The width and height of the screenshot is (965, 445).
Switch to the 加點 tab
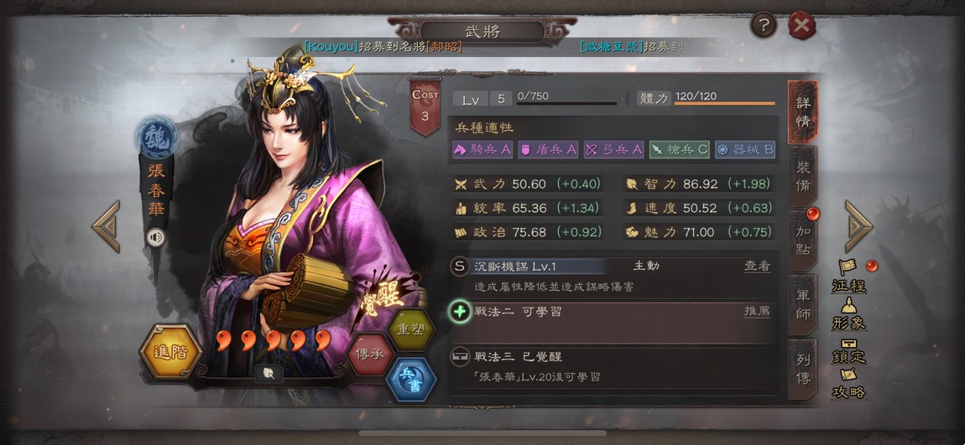(802, 241)
